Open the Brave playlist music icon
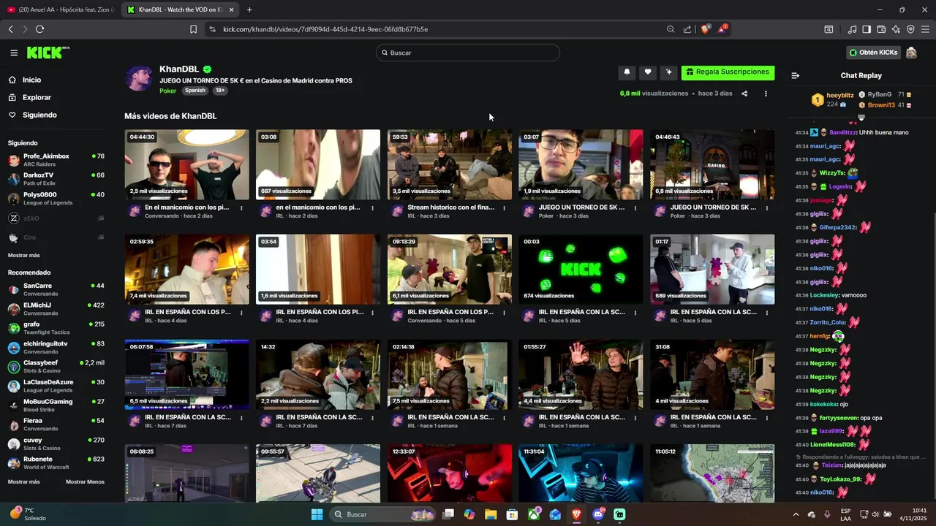 [x=852, y=29]
